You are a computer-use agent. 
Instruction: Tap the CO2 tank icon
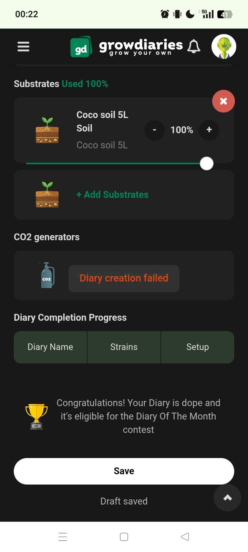46,275
